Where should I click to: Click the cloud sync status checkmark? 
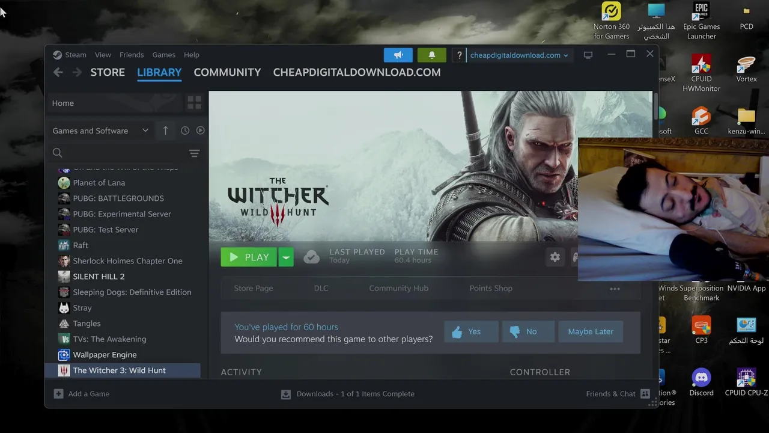(311, 257)
